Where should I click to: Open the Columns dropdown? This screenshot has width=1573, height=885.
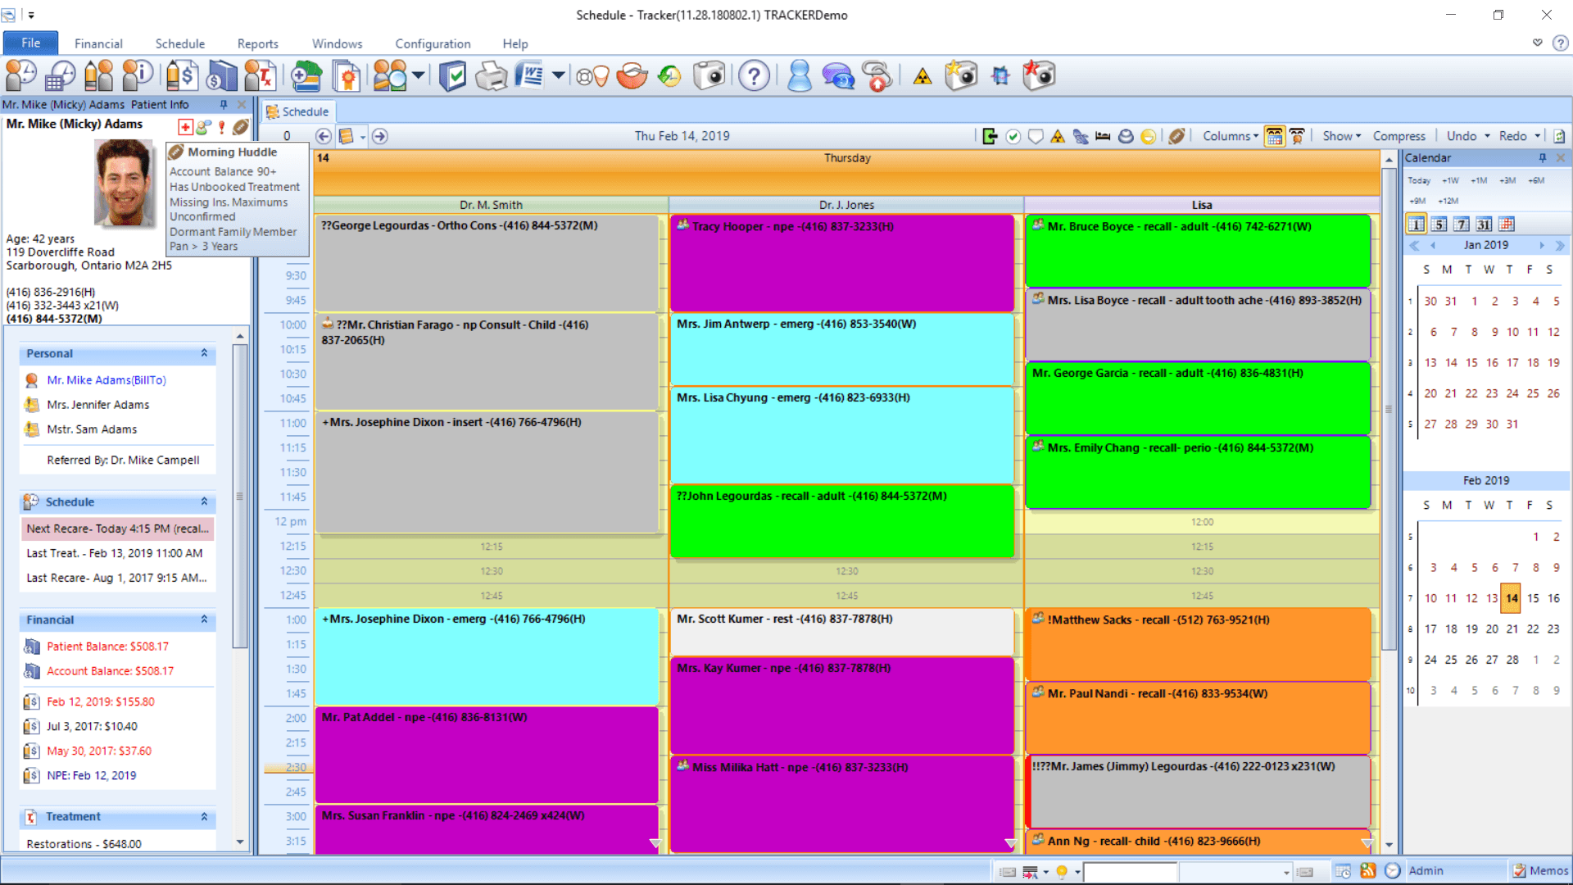click(1231, 136)
